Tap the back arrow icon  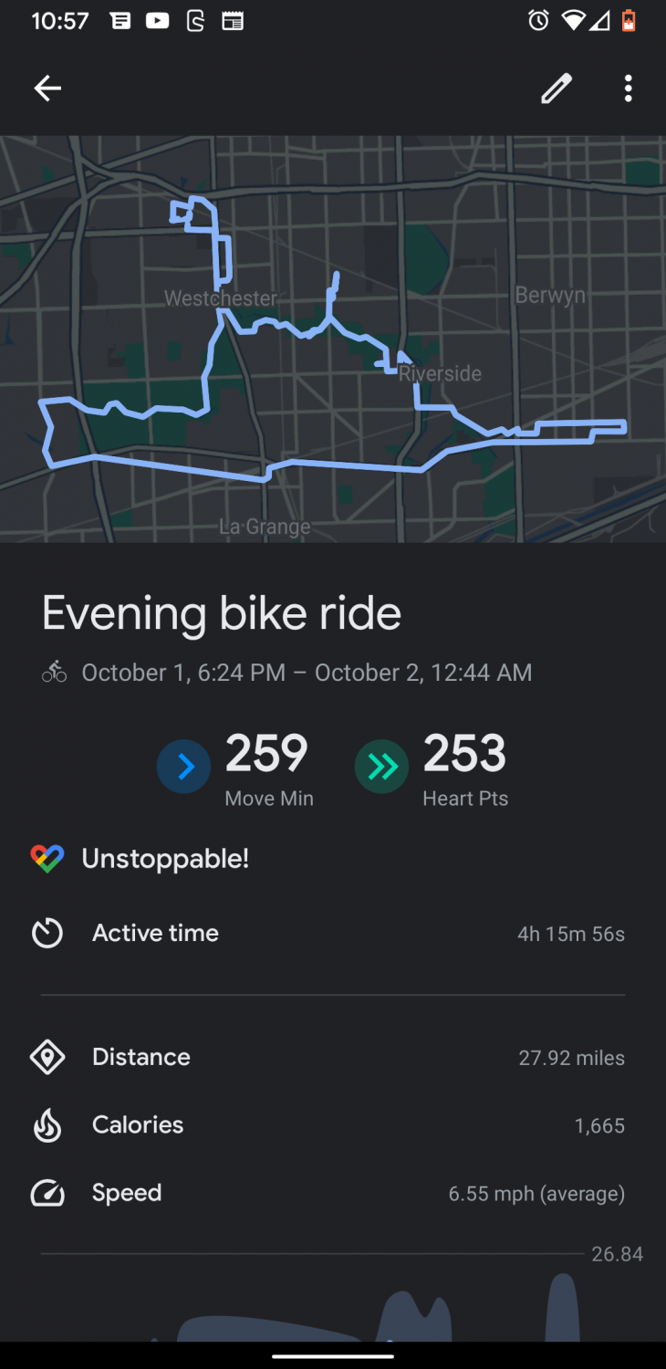pyautogui.click(x=47, y=89)
